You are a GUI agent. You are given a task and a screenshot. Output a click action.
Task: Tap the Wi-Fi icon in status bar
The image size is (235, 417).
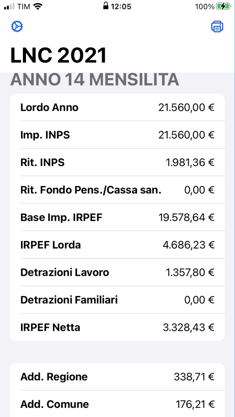[38, 6]
